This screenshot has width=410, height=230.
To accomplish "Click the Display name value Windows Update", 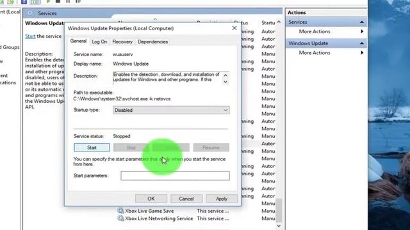I will coord(131,64).
